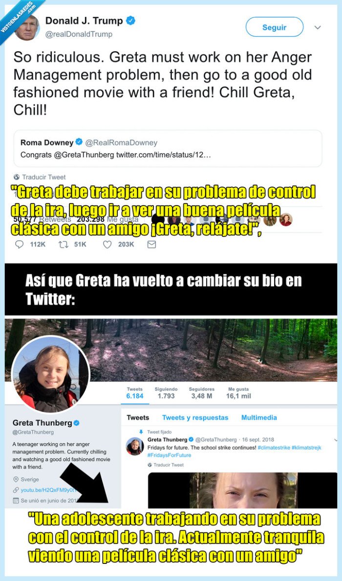Click the globe icon beside Traducir Tweet
Screen dimensions: 342x581
click(x=16, y=177)
